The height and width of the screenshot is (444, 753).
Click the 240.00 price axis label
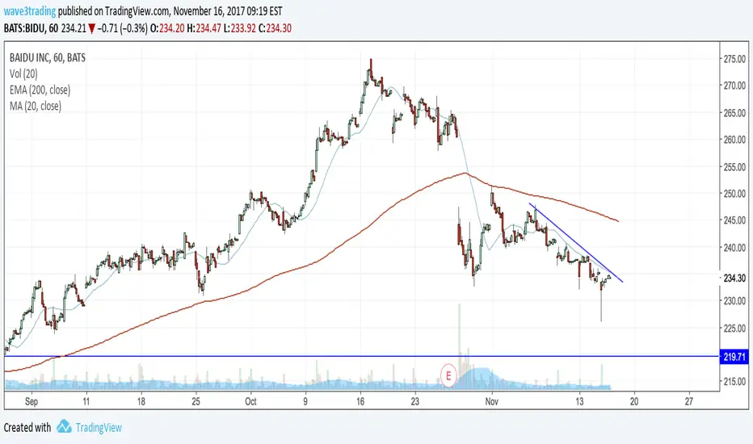point(734,248)
